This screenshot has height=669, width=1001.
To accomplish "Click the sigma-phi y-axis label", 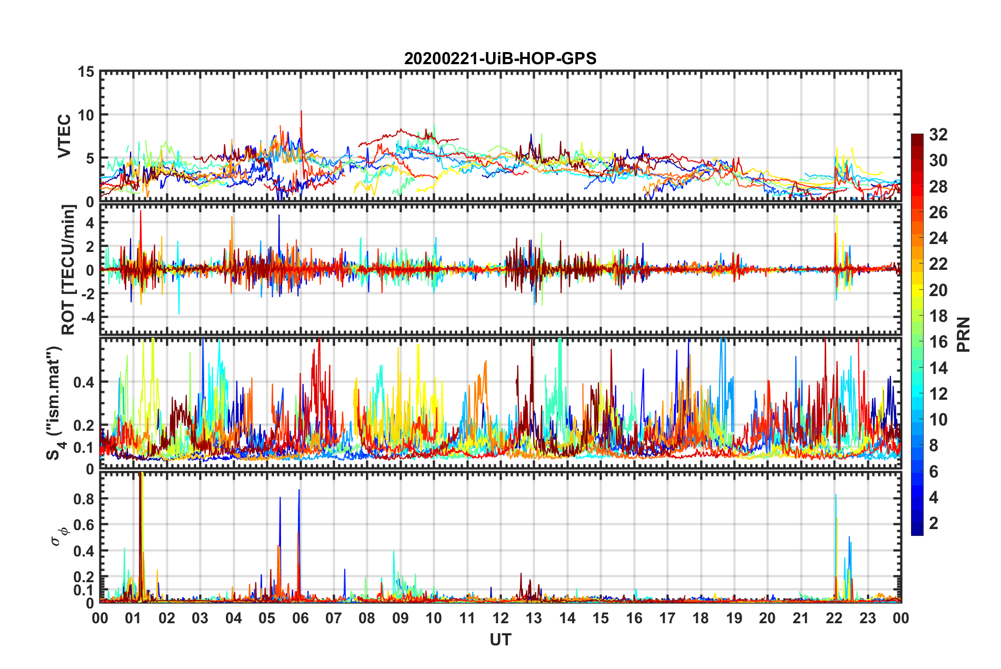I will (60, 534).
